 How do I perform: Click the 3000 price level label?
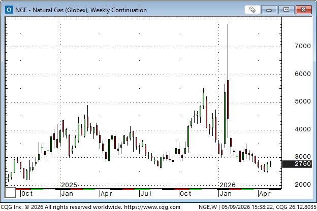[302, 157]
